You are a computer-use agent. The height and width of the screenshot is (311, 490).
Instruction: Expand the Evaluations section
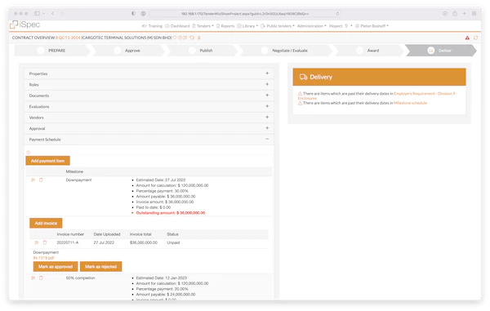point(149,106)
